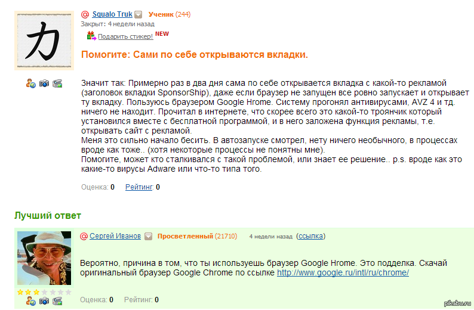Open answerer's profile icon under his avatar
This screenshot has height=310, width=474.
[x=31, y=301]
